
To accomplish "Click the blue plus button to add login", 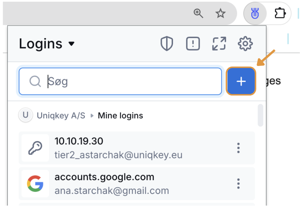I will coord(241,81).
